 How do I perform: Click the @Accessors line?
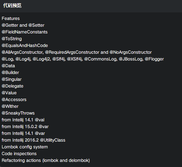click(x=14, y=100)
